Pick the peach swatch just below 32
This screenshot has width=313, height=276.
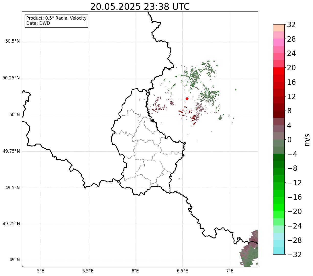point(279,28)
